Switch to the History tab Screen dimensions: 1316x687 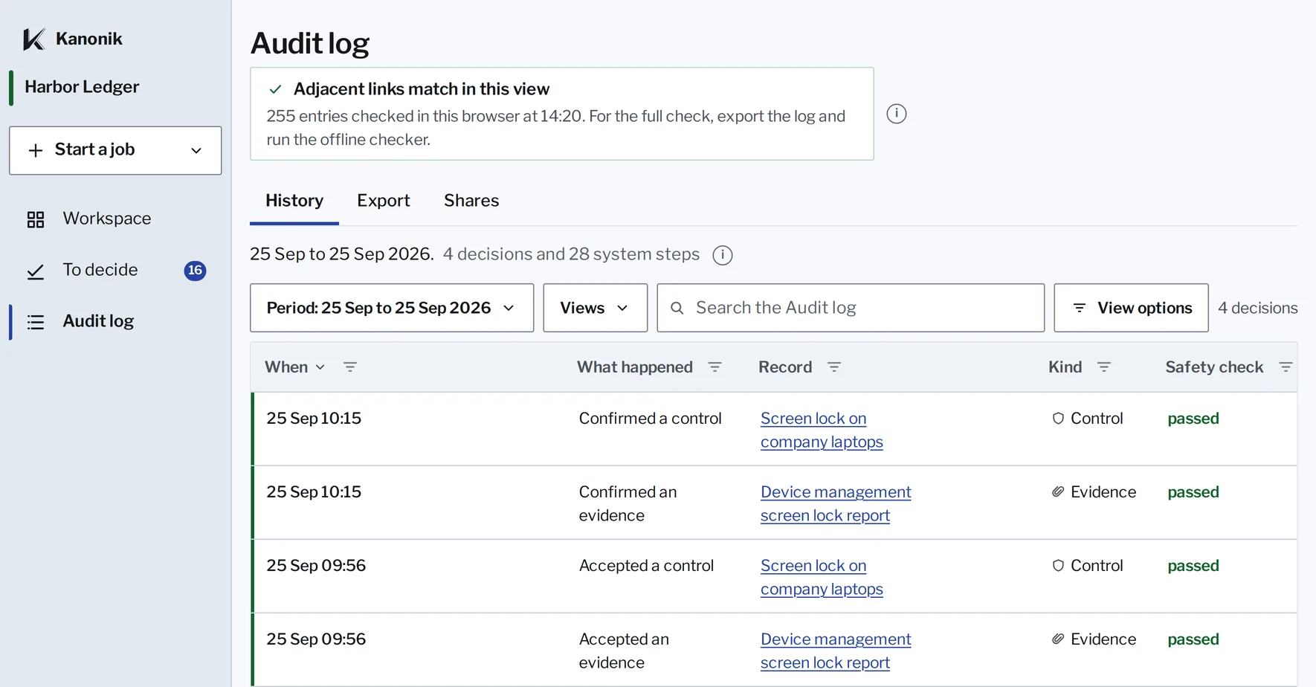(x=294, y=201)
